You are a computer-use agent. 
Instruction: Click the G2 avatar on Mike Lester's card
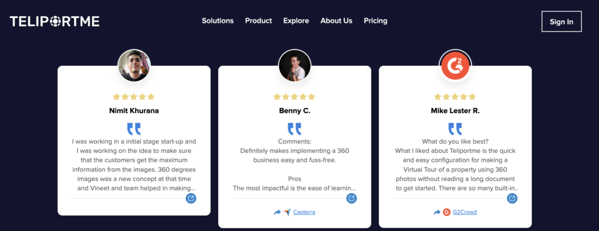click(455, 65)
